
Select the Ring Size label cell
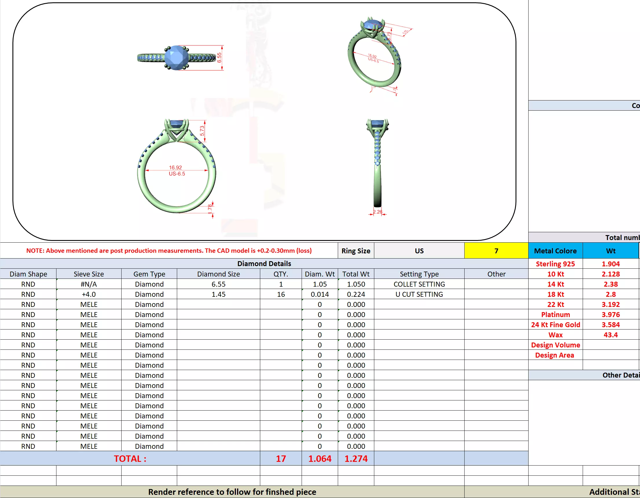[x=355, y=251]
